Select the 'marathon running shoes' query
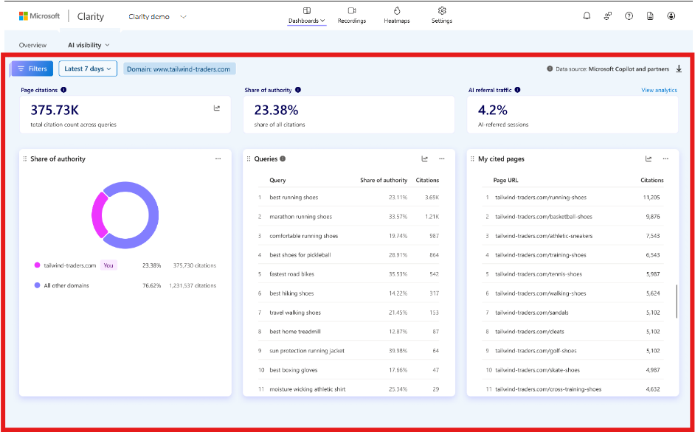695x432 pixels. 348,217
